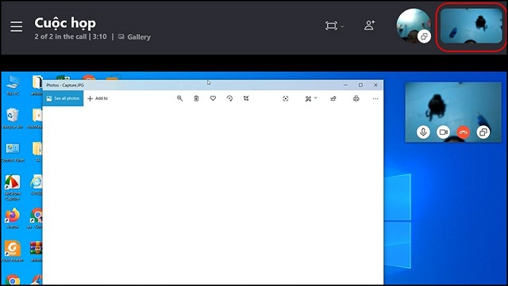
Task: Mute the microphone in the floating call window
Action: point(423,132)
